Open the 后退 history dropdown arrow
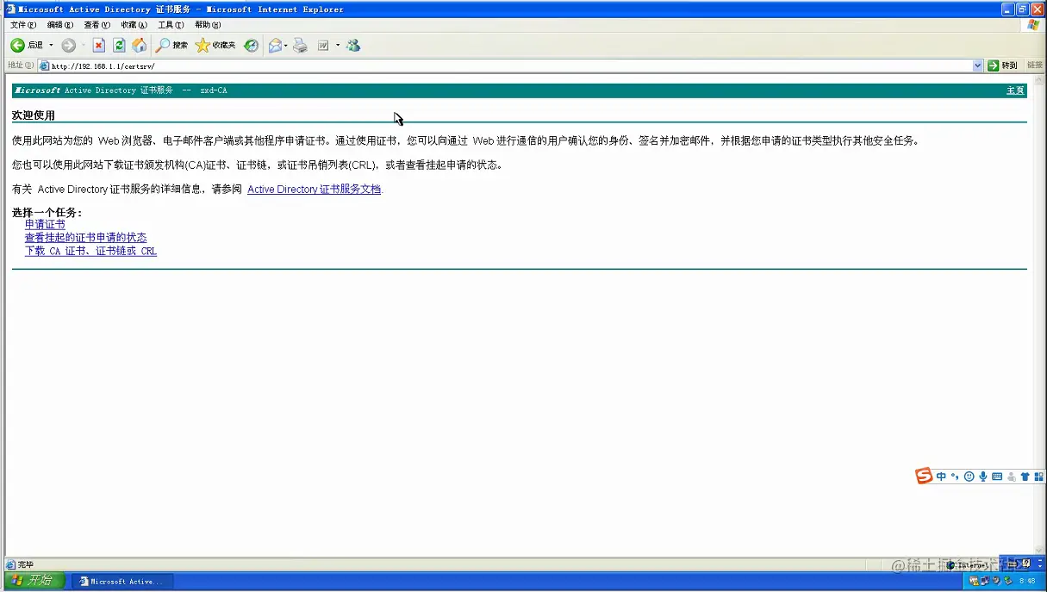Screen dimensions: 1047x592 [50, 45]
